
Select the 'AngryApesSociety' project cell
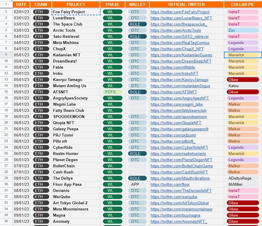point(76,98)
